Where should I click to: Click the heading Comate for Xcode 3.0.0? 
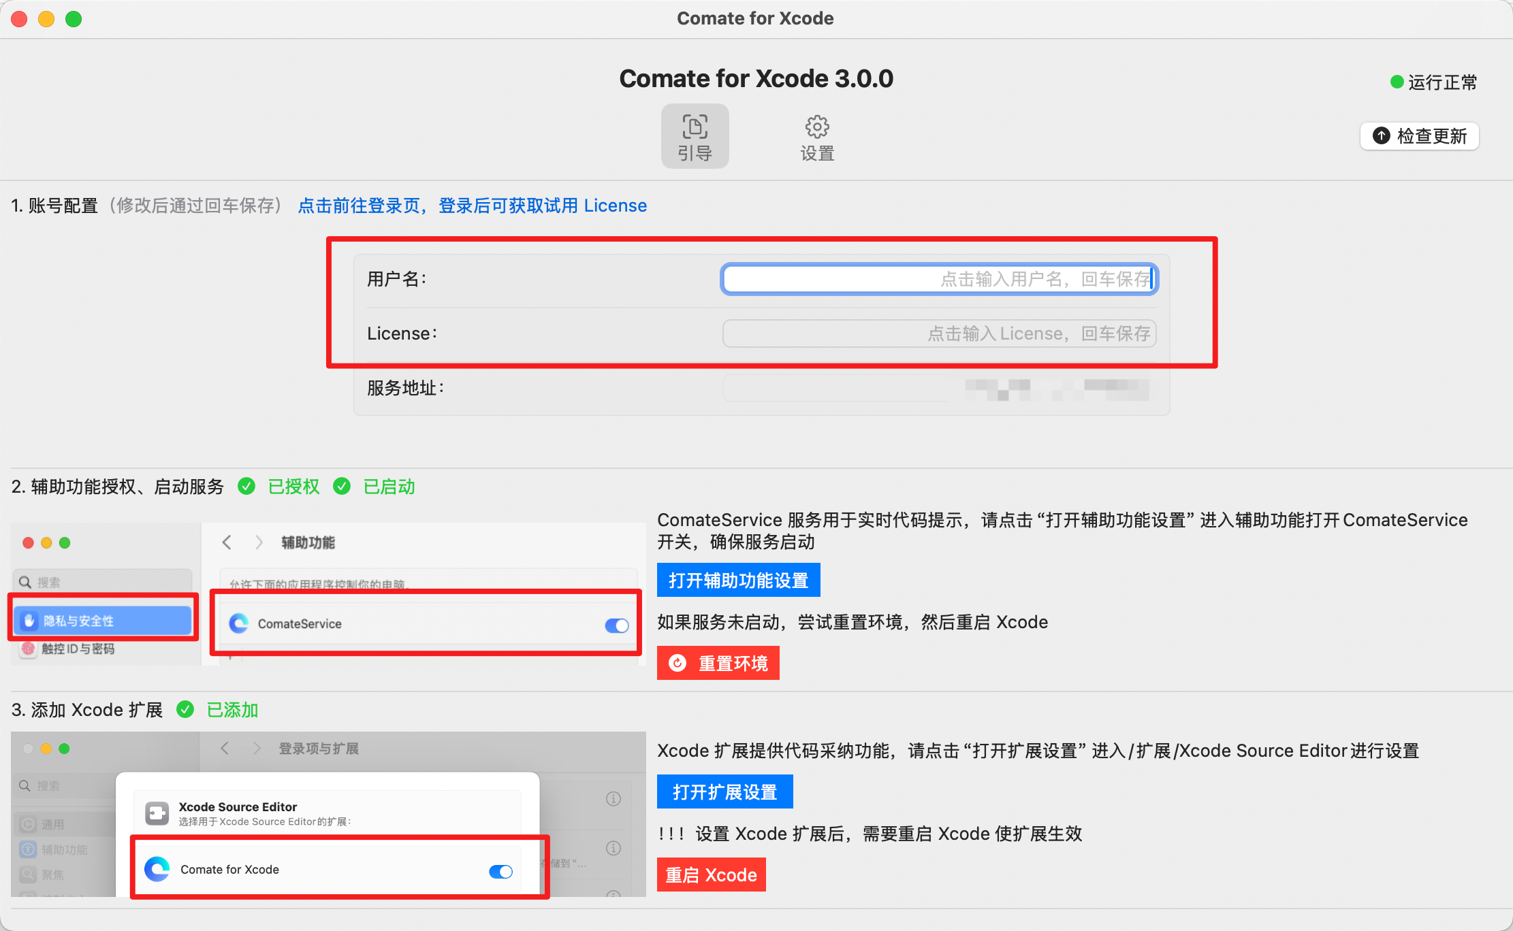click(756, 79)
